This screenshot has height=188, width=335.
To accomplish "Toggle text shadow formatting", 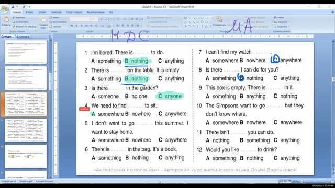I will (x=91, y=26).
